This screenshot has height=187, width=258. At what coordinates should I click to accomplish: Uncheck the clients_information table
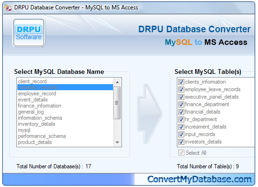tap(181, 82)
